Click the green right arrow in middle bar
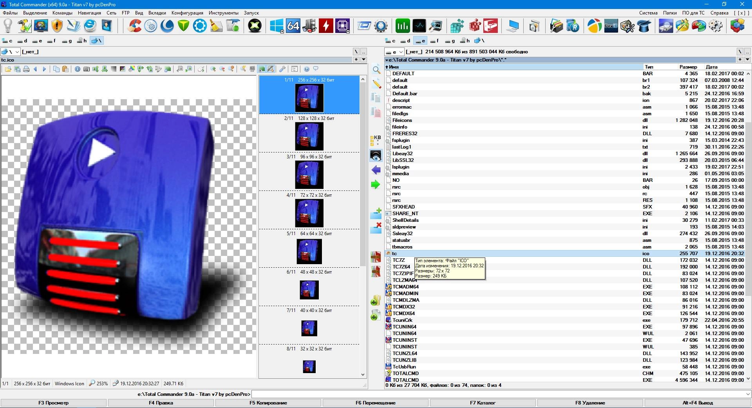Viewport: 752px width, 408px height. point(376,184)
